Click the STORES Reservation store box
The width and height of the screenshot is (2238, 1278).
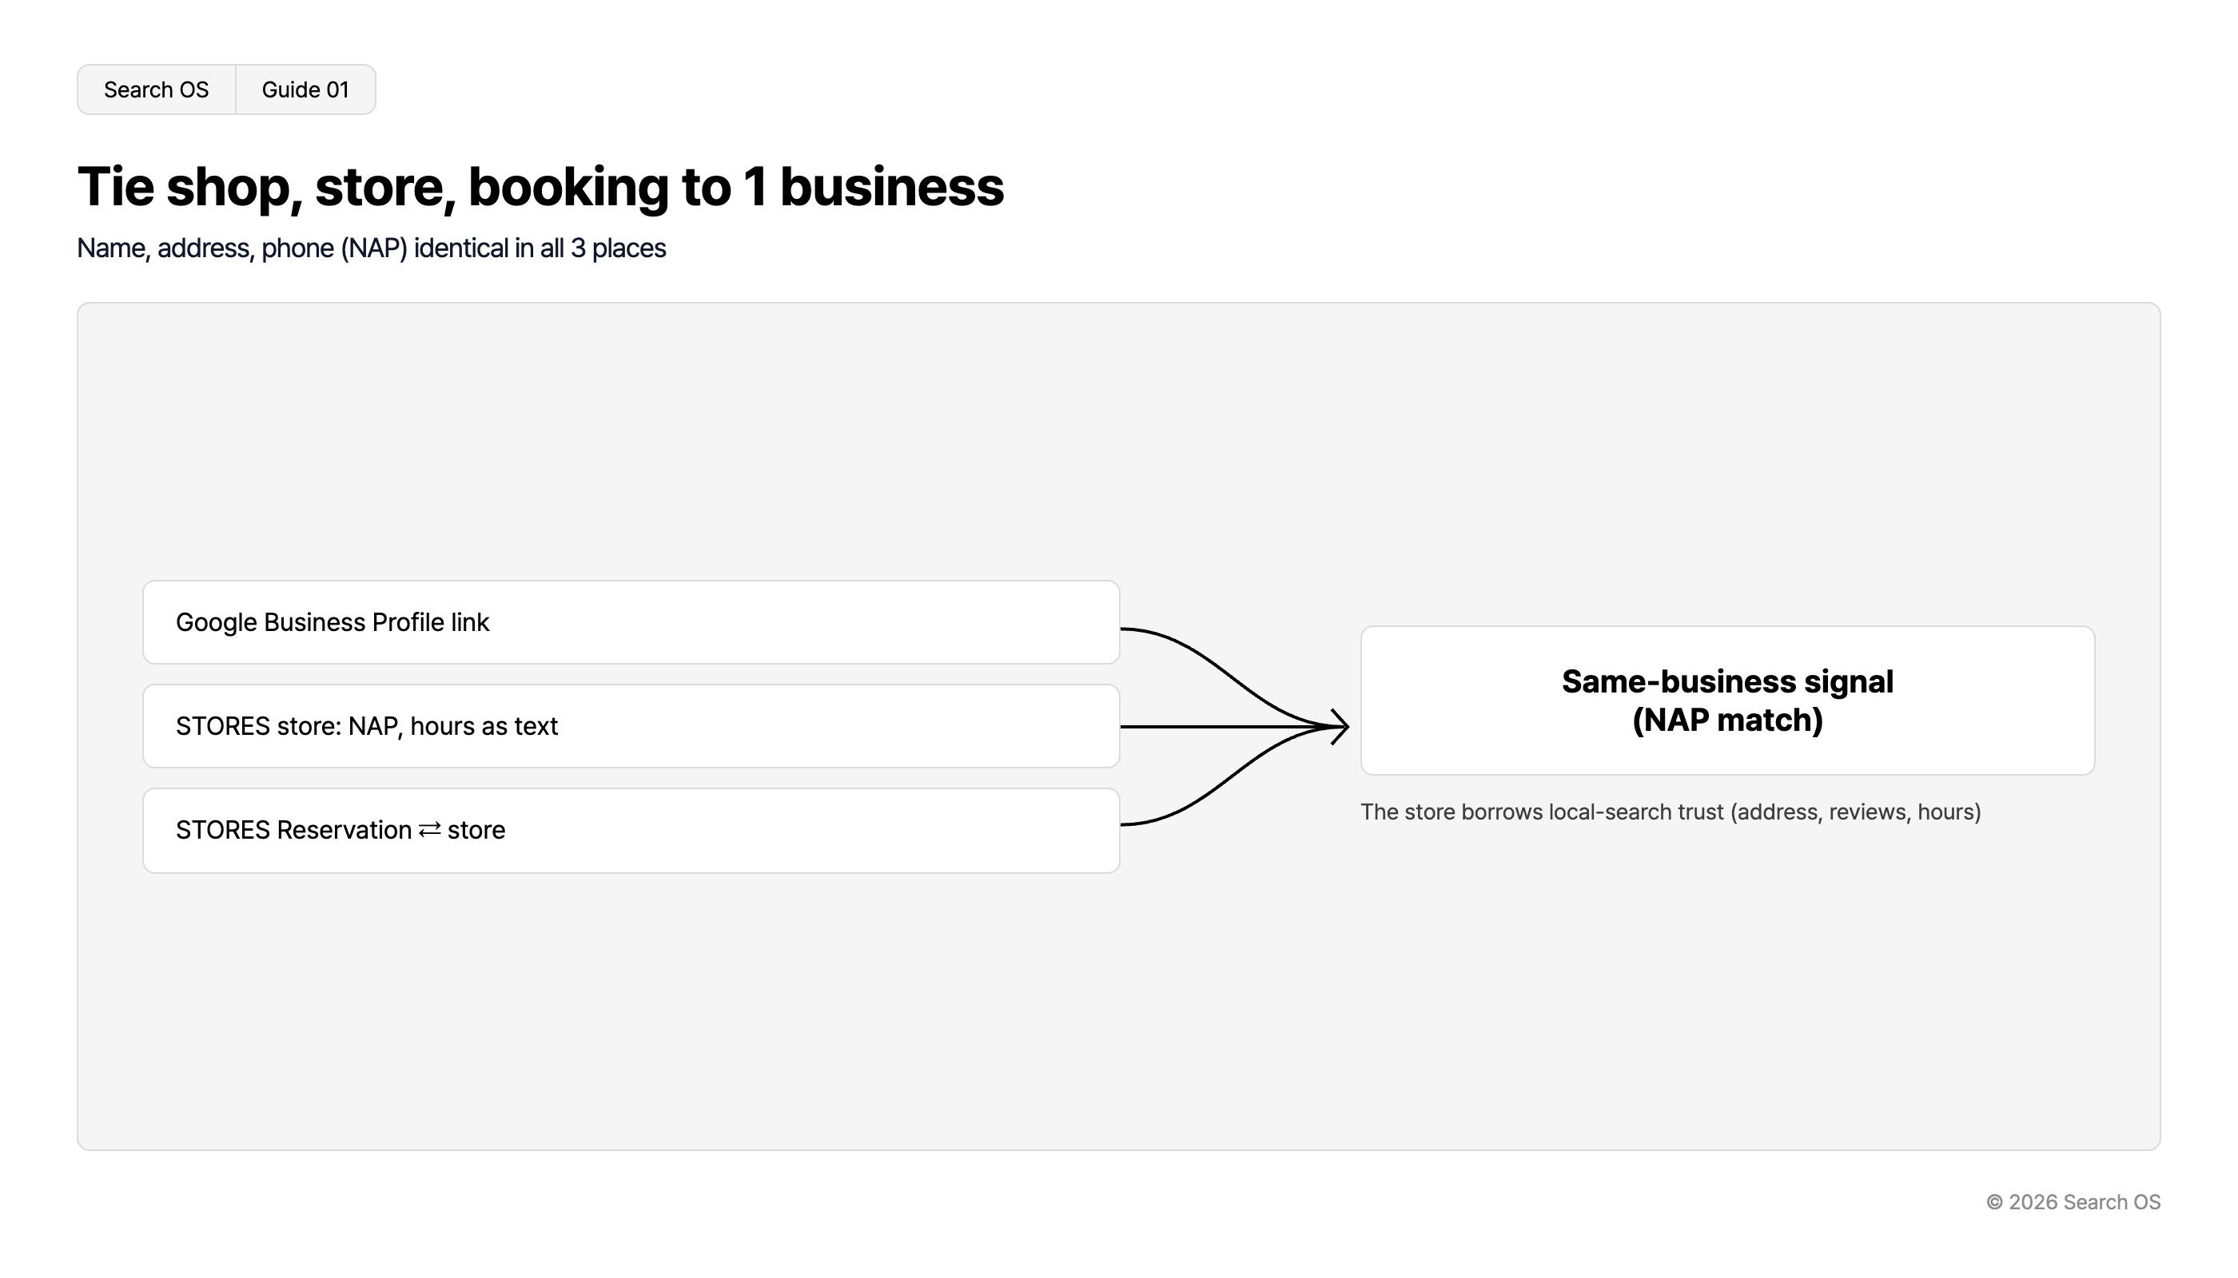[x=631, y=831]
